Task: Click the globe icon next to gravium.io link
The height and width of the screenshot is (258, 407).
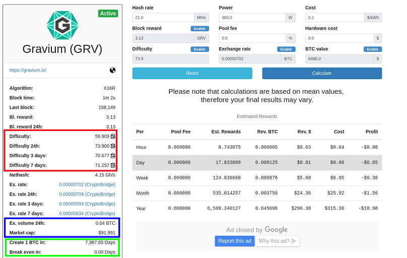Action: [x=112, y=70]
